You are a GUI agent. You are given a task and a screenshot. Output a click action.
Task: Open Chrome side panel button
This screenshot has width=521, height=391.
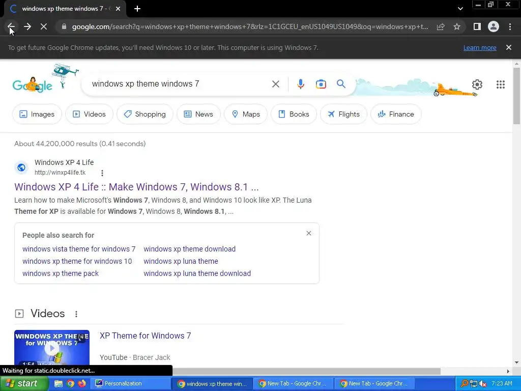click(477, 26)
